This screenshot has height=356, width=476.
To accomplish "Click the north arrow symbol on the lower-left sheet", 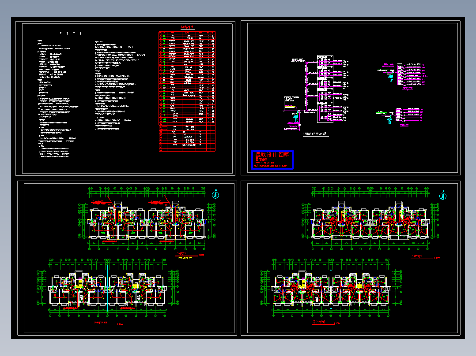I will 215,194.
